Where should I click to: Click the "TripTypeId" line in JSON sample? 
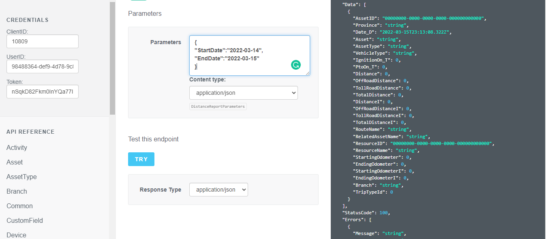point(373,192)
